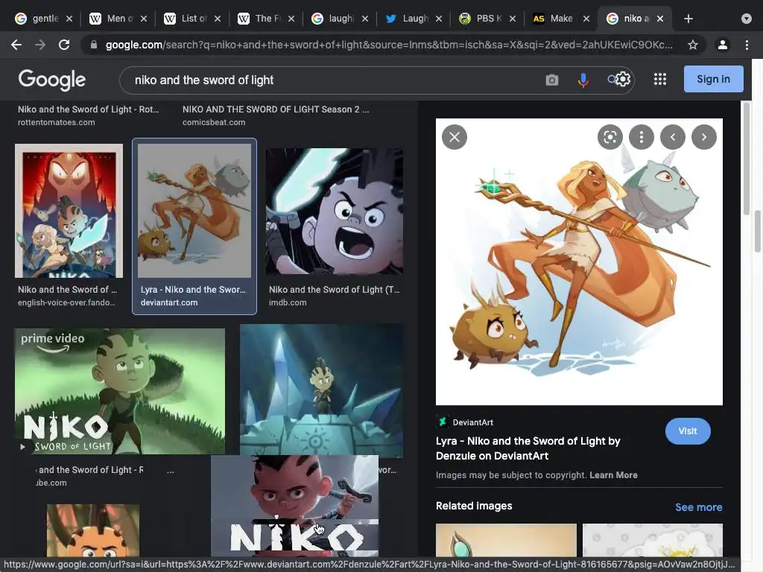Viewport: 763px width, 572px height.
Task: Start voice search with microphone icon
Action: click(583, 80)
